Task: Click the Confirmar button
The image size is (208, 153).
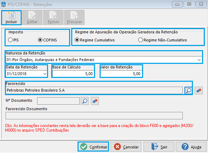Action: click(x=93, y=147)
